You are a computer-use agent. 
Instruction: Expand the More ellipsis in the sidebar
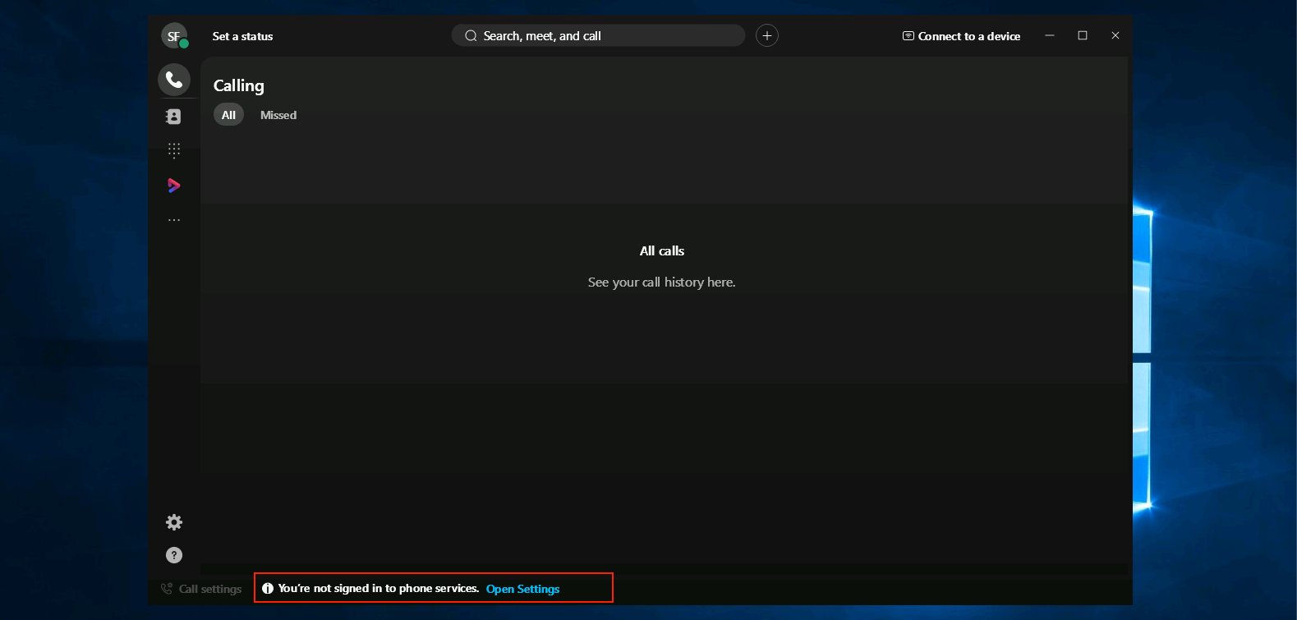point(173,220)
